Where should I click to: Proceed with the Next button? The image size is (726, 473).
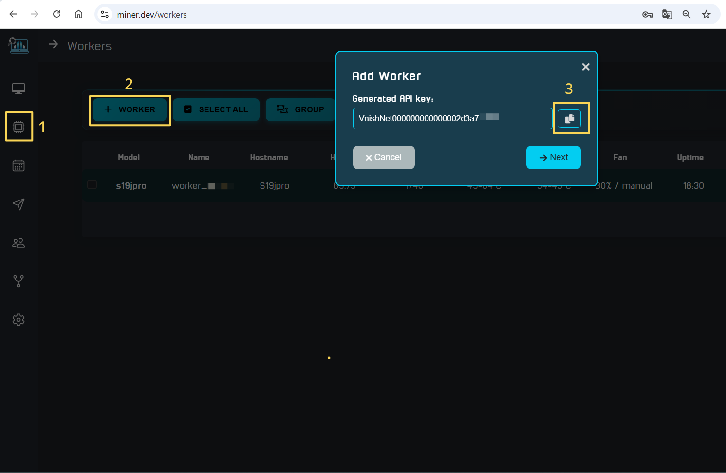point(554,158)
